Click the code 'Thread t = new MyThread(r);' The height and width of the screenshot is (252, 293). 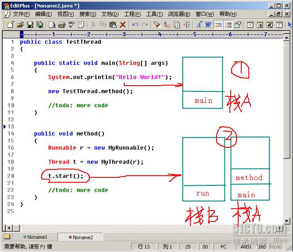pyautogui.click(x=96, y=162)
